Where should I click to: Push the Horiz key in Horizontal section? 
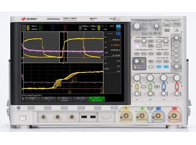click(x=144, y=23)
